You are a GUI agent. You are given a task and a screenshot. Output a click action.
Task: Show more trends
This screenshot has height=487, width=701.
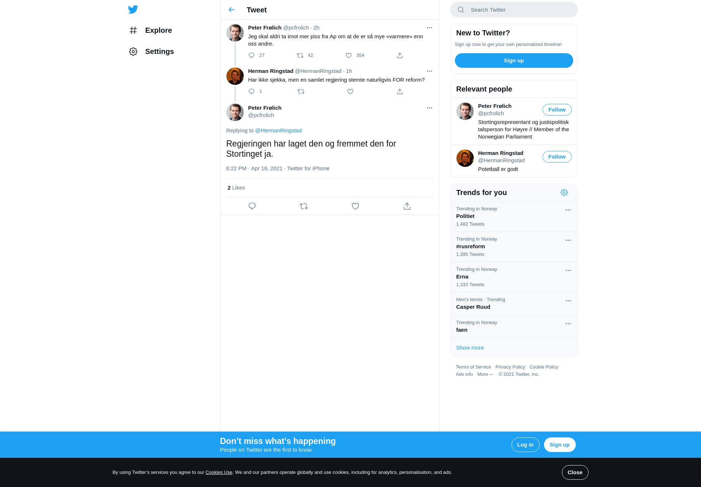pos(470,348)
